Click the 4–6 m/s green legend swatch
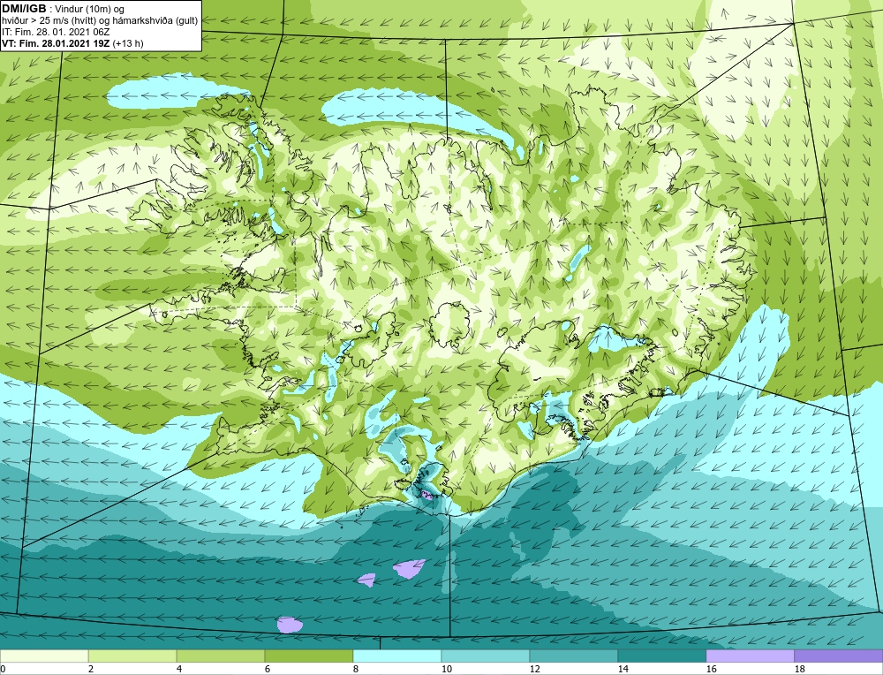This screenshot has height=675, width=883. [x=221, y=656]
